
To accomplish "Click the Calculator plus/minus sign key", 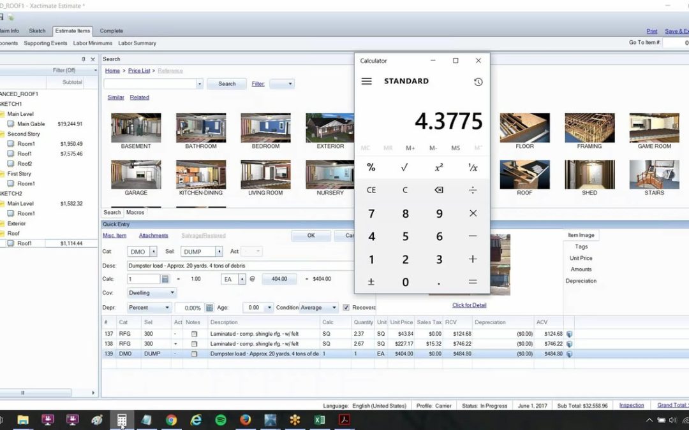I will tap(371, 282).
